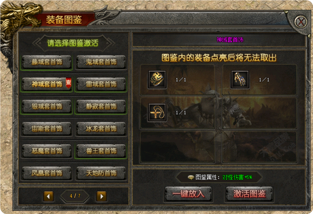
Task: Click the 激活图鉴 button
Action: (x=249, y=194)
